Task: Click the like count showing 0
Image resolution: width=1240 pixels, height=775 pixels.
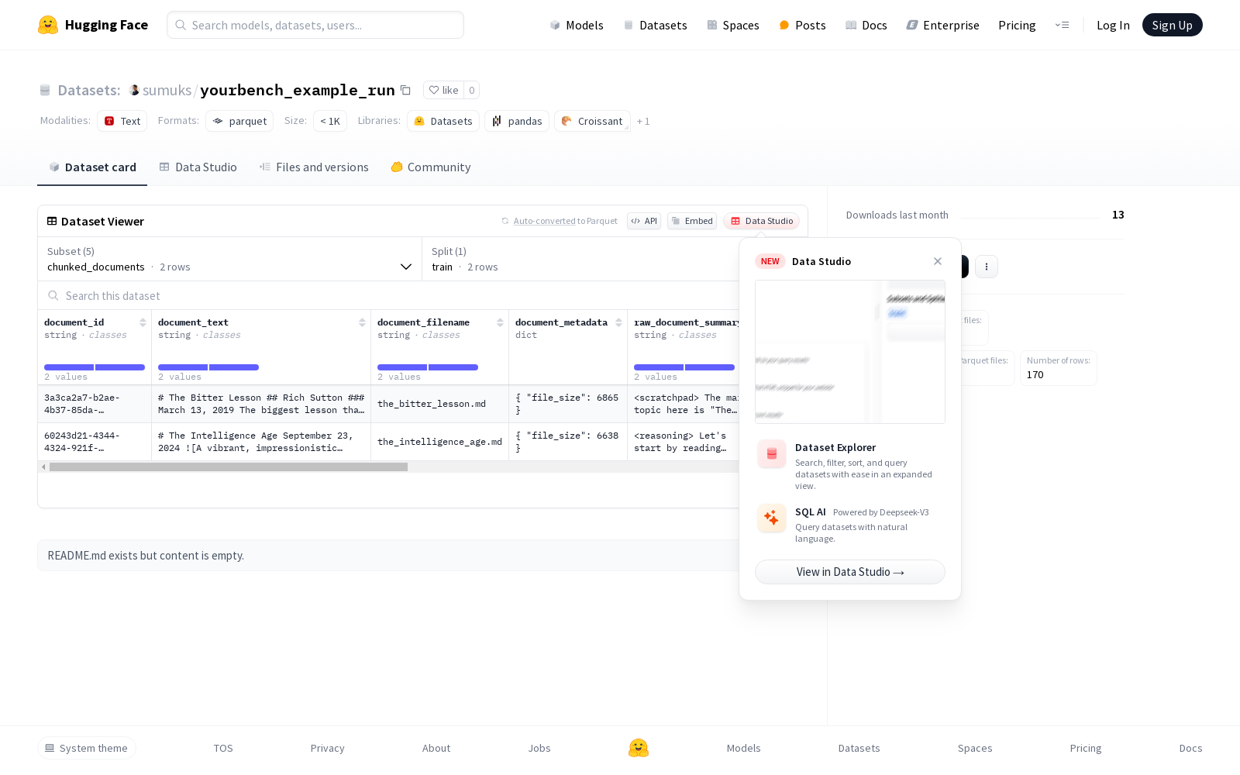Action: (471, 90)
